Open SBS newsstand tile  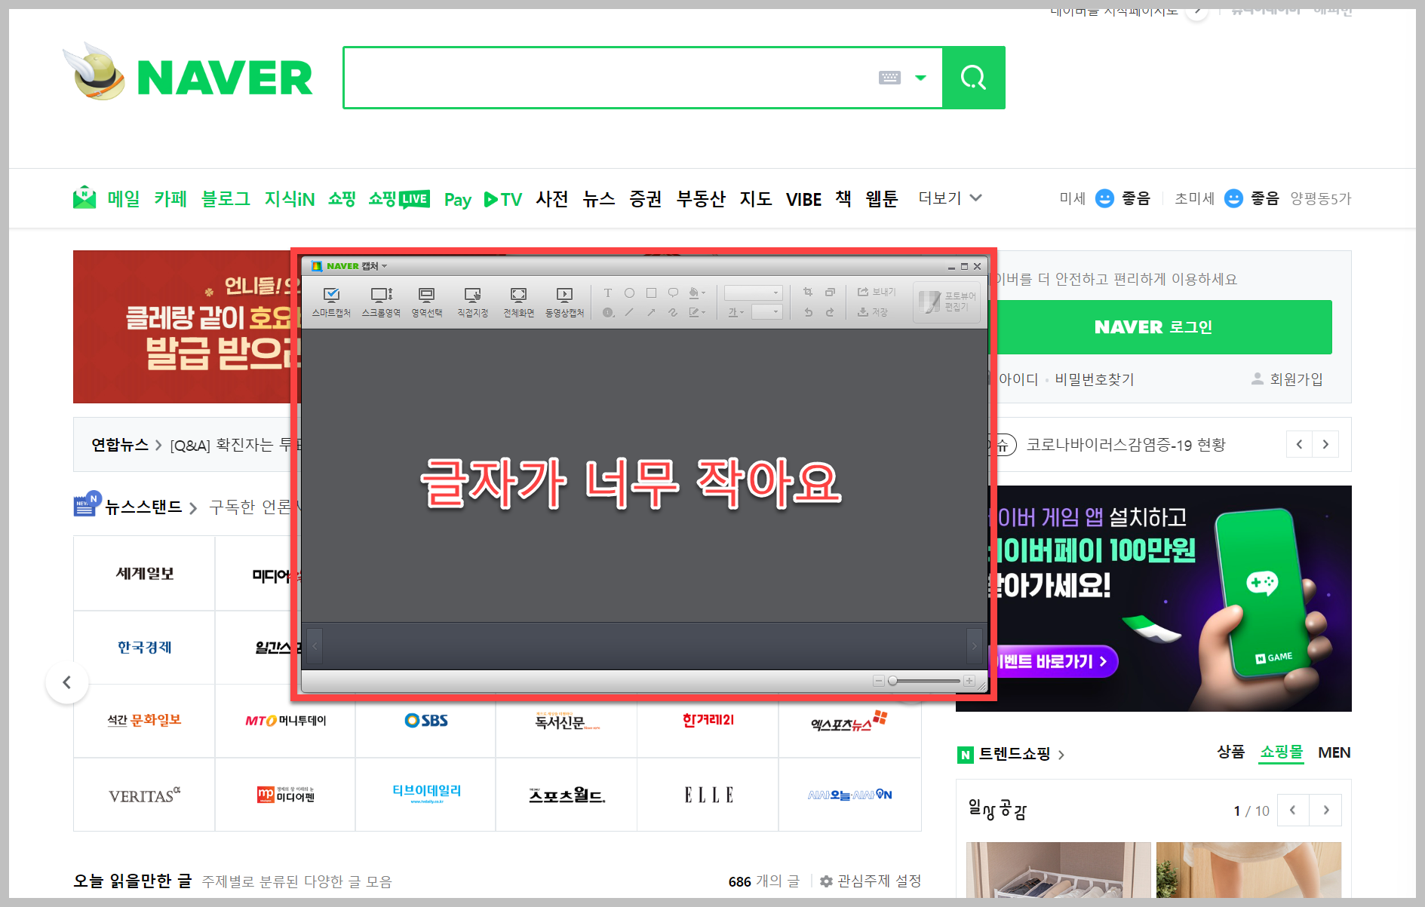pyautogui.click(x=425, y=721)
